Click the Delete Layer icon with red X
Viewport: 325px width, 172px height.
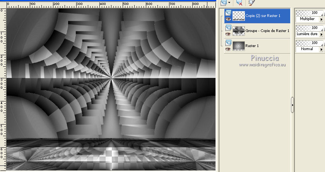(x=239, y=3)
